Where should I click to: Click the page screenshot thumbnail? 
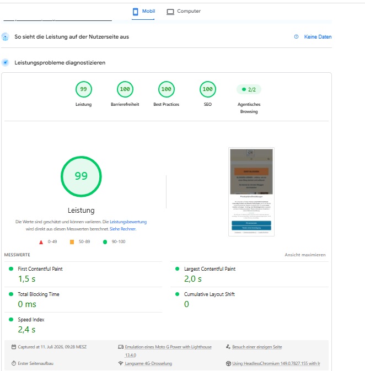coord(251,192)
